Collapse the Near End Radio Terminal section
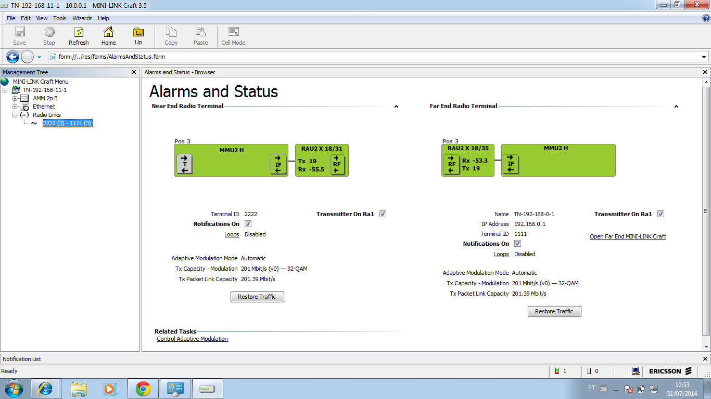Viewport: 711px width, 399px height. tap(396, 106)
